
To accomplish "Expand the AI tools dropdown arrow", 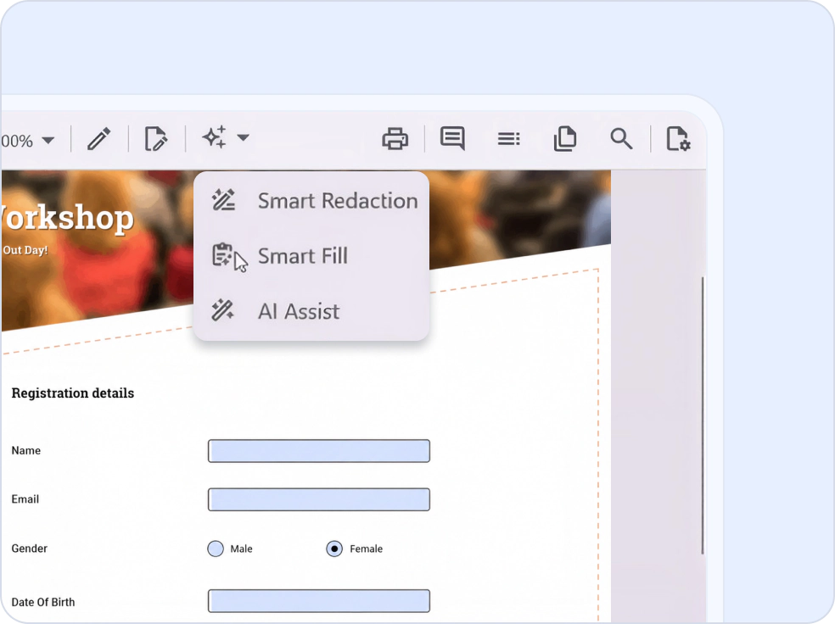I will (x=243, y=138).
